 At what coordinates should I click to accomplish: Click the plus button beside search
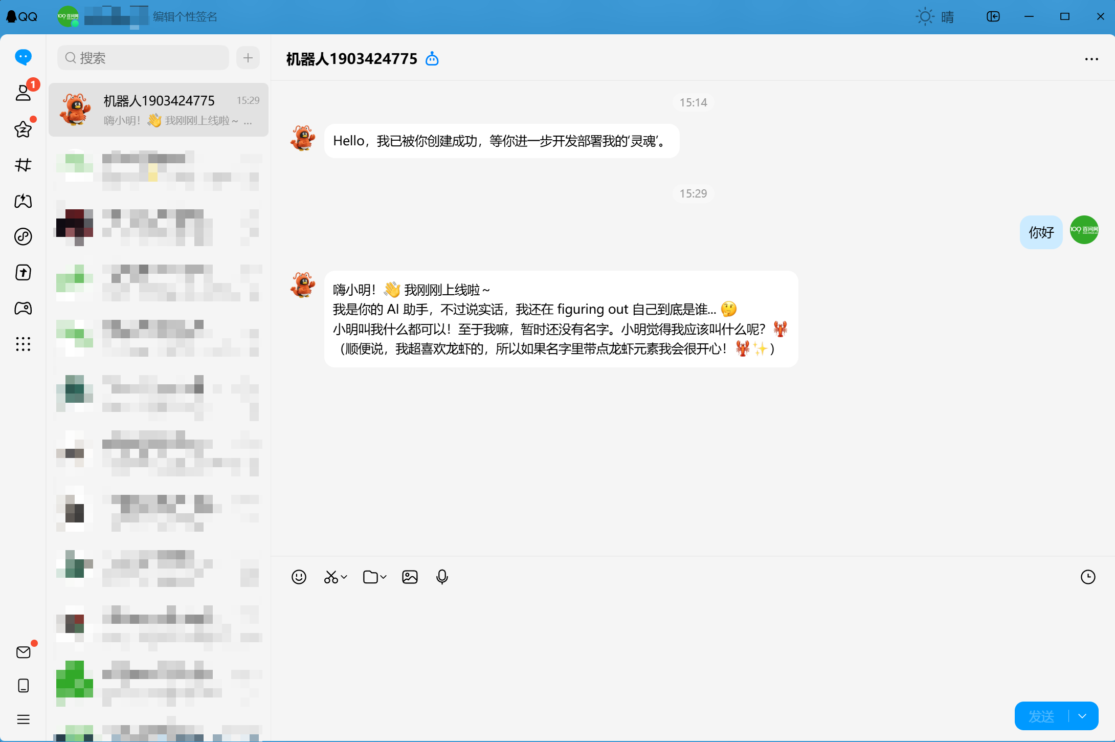(x=248, y=58)
